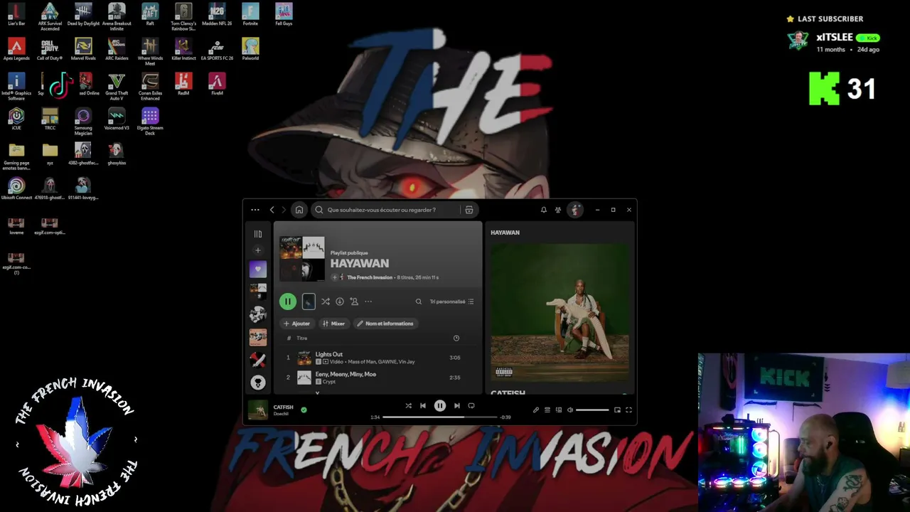Open the Spotify miniplayer

[x=617, y=410]
